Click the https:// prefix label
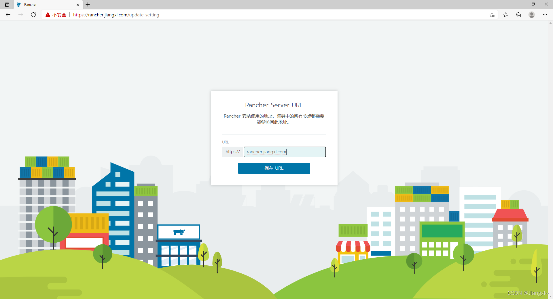 (x=233, y=152)
